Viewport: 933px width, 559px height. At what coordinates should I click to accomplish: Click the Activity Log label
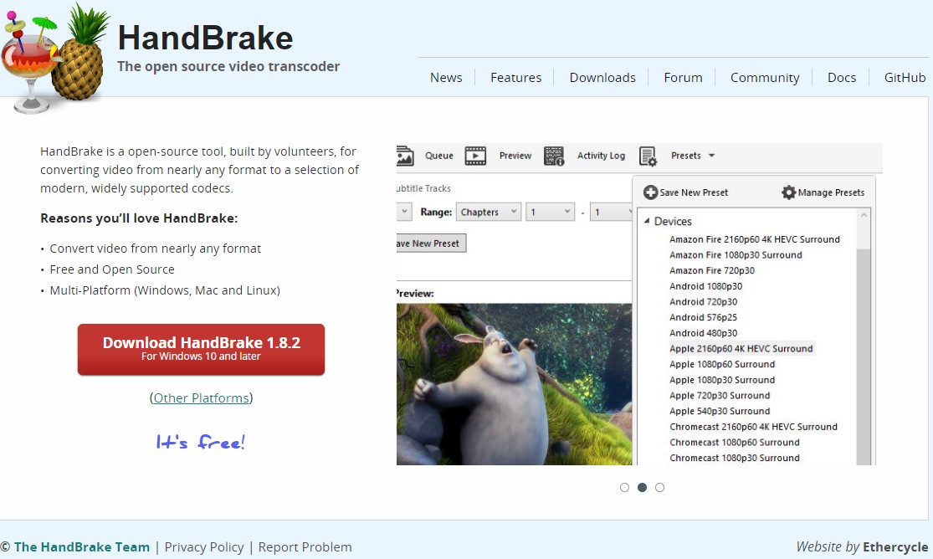pos(601,156)
